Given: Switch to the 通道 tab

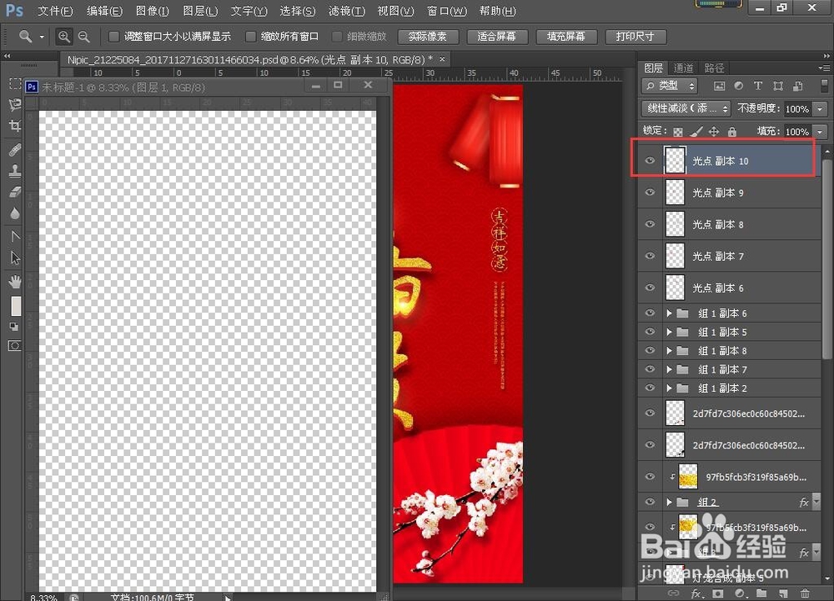Looking at the screenshot, I should (x=684, y=68).
